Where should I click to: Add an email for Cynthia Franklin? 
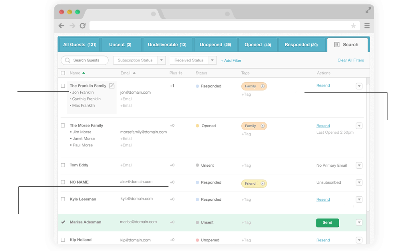coord(126,99)
